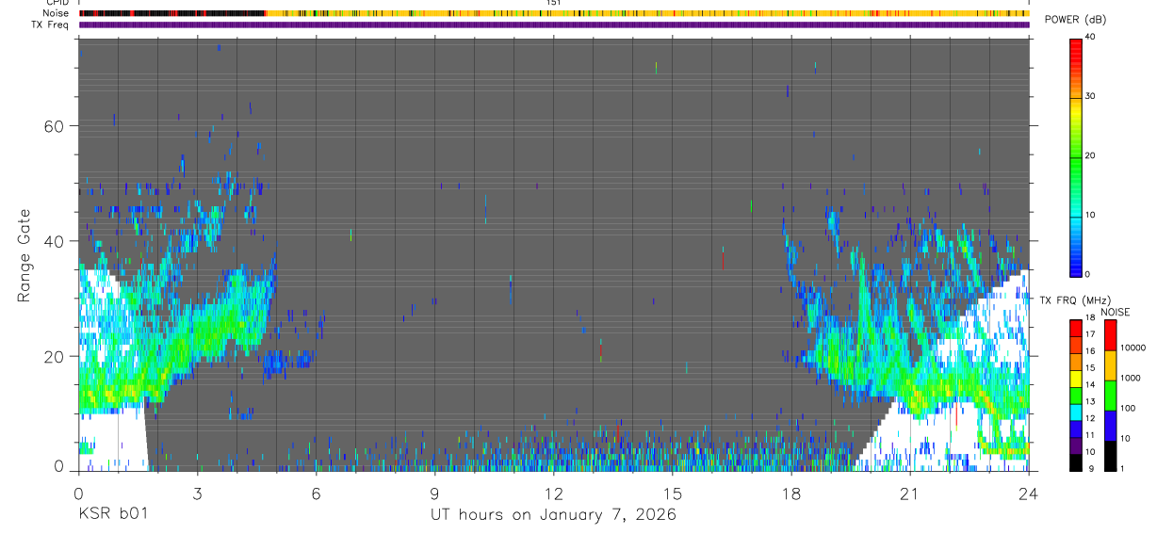The height and width of the screenshot is (534, 1157).
Task: Select the purple swatch in TX FRQ legend
Action: [x=1075, y=446]
